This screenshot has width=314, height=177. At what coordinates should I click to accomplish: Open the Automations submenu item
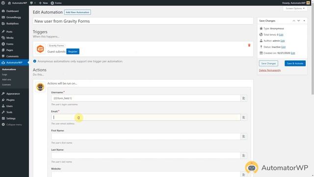pyautogui.click(x=9, y=69)
